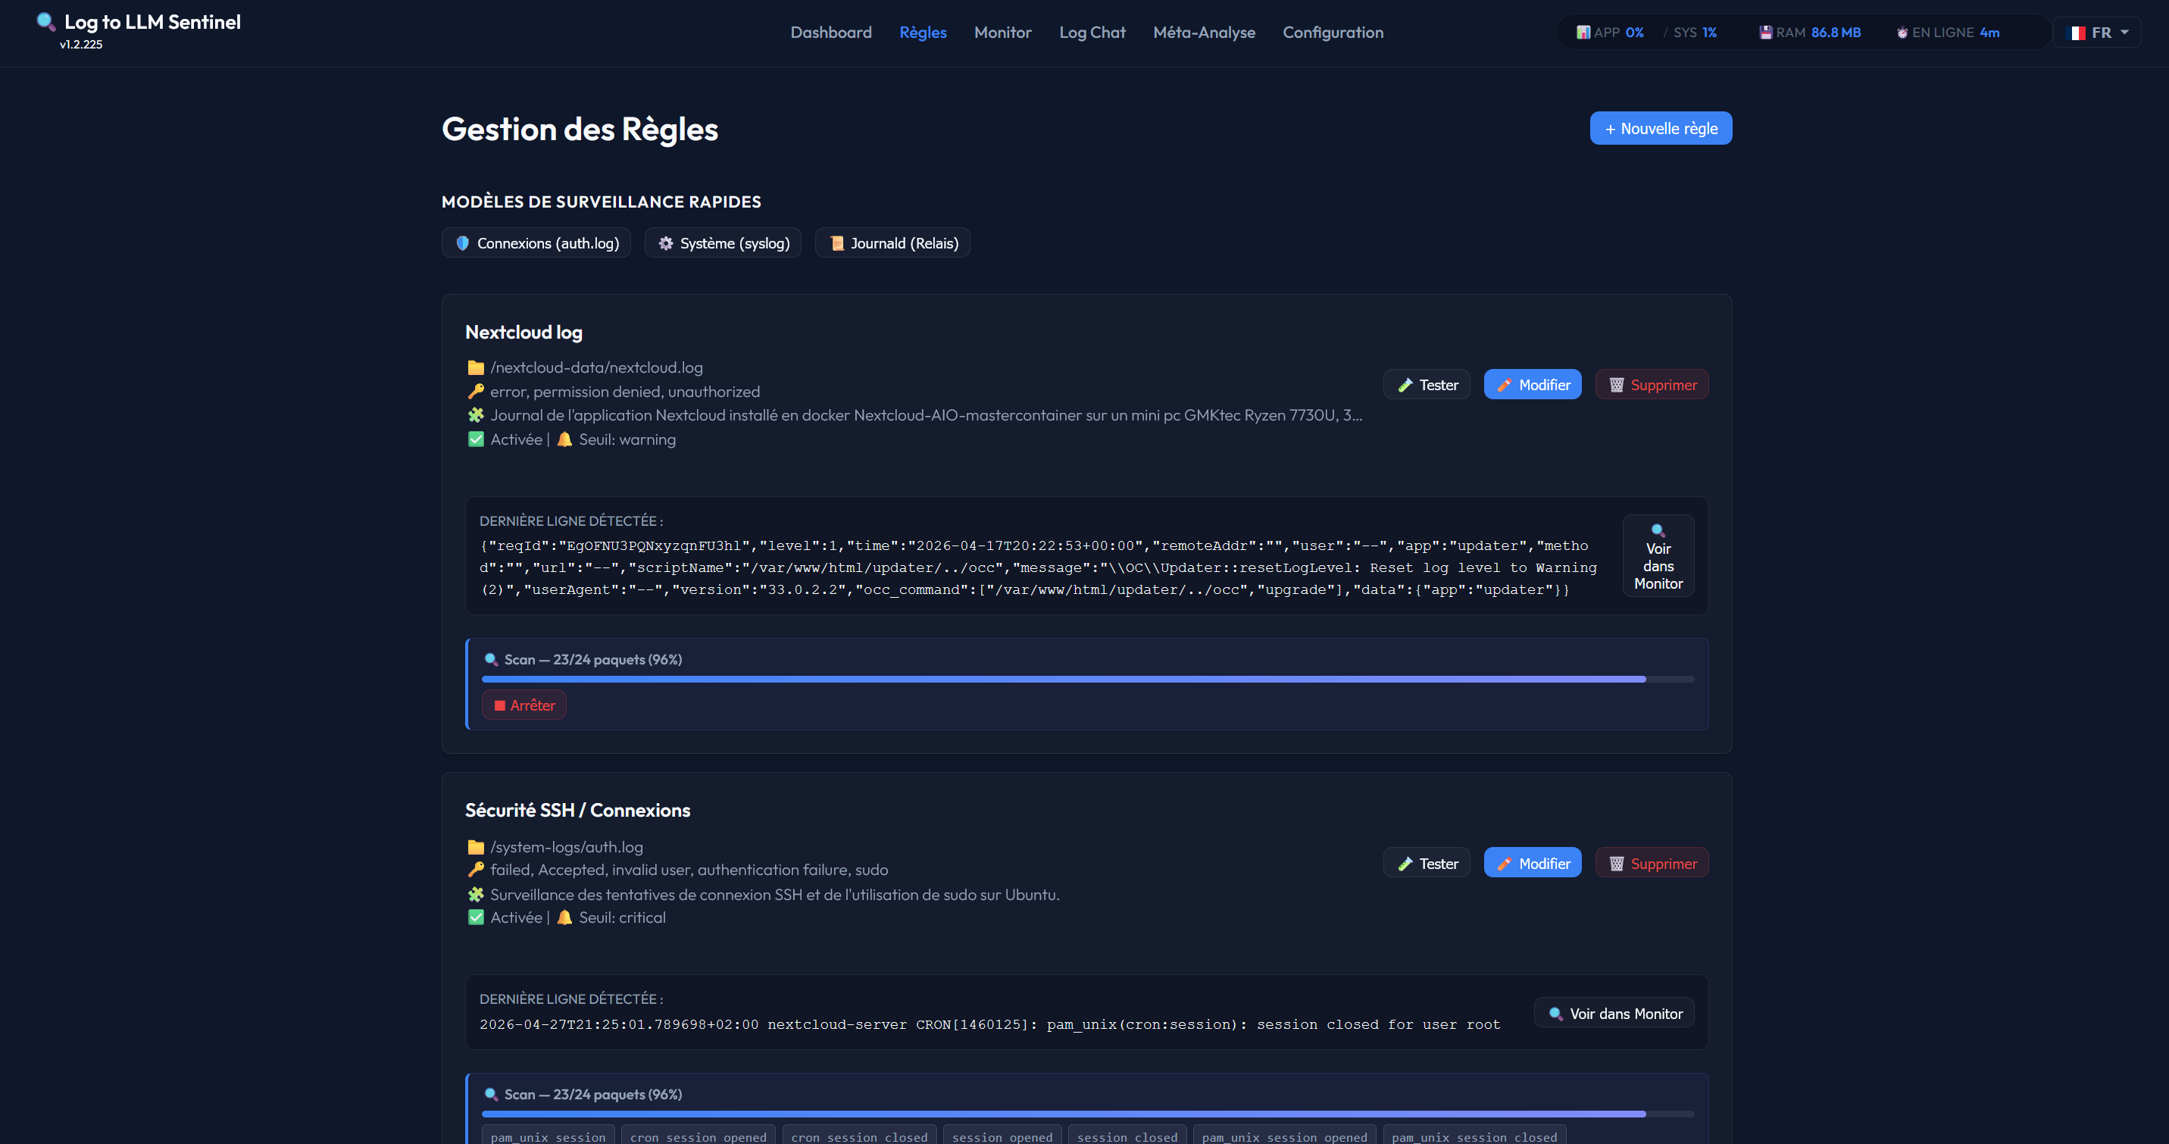Click the Log to LLM Sentinel magnifier logo
This screenshot has height=1144, width=2169.
coord(45,22)
